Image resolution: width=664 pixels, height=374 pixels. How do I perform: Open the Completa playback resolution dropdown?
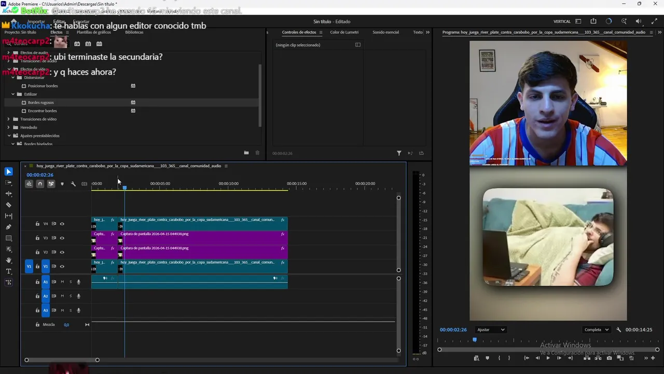[596, 330]
